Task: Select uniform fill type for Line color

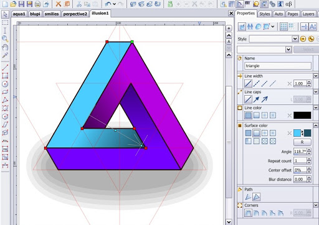Action: pos(248,115)
